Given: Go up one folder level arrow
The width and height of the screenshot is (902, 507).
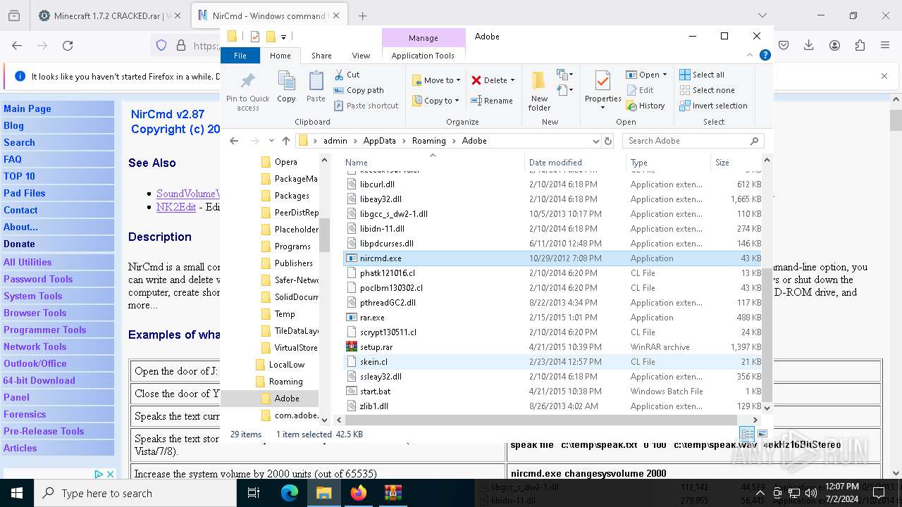Looking at the screenshot, I should pyautogui.click(x=285, y=141).
